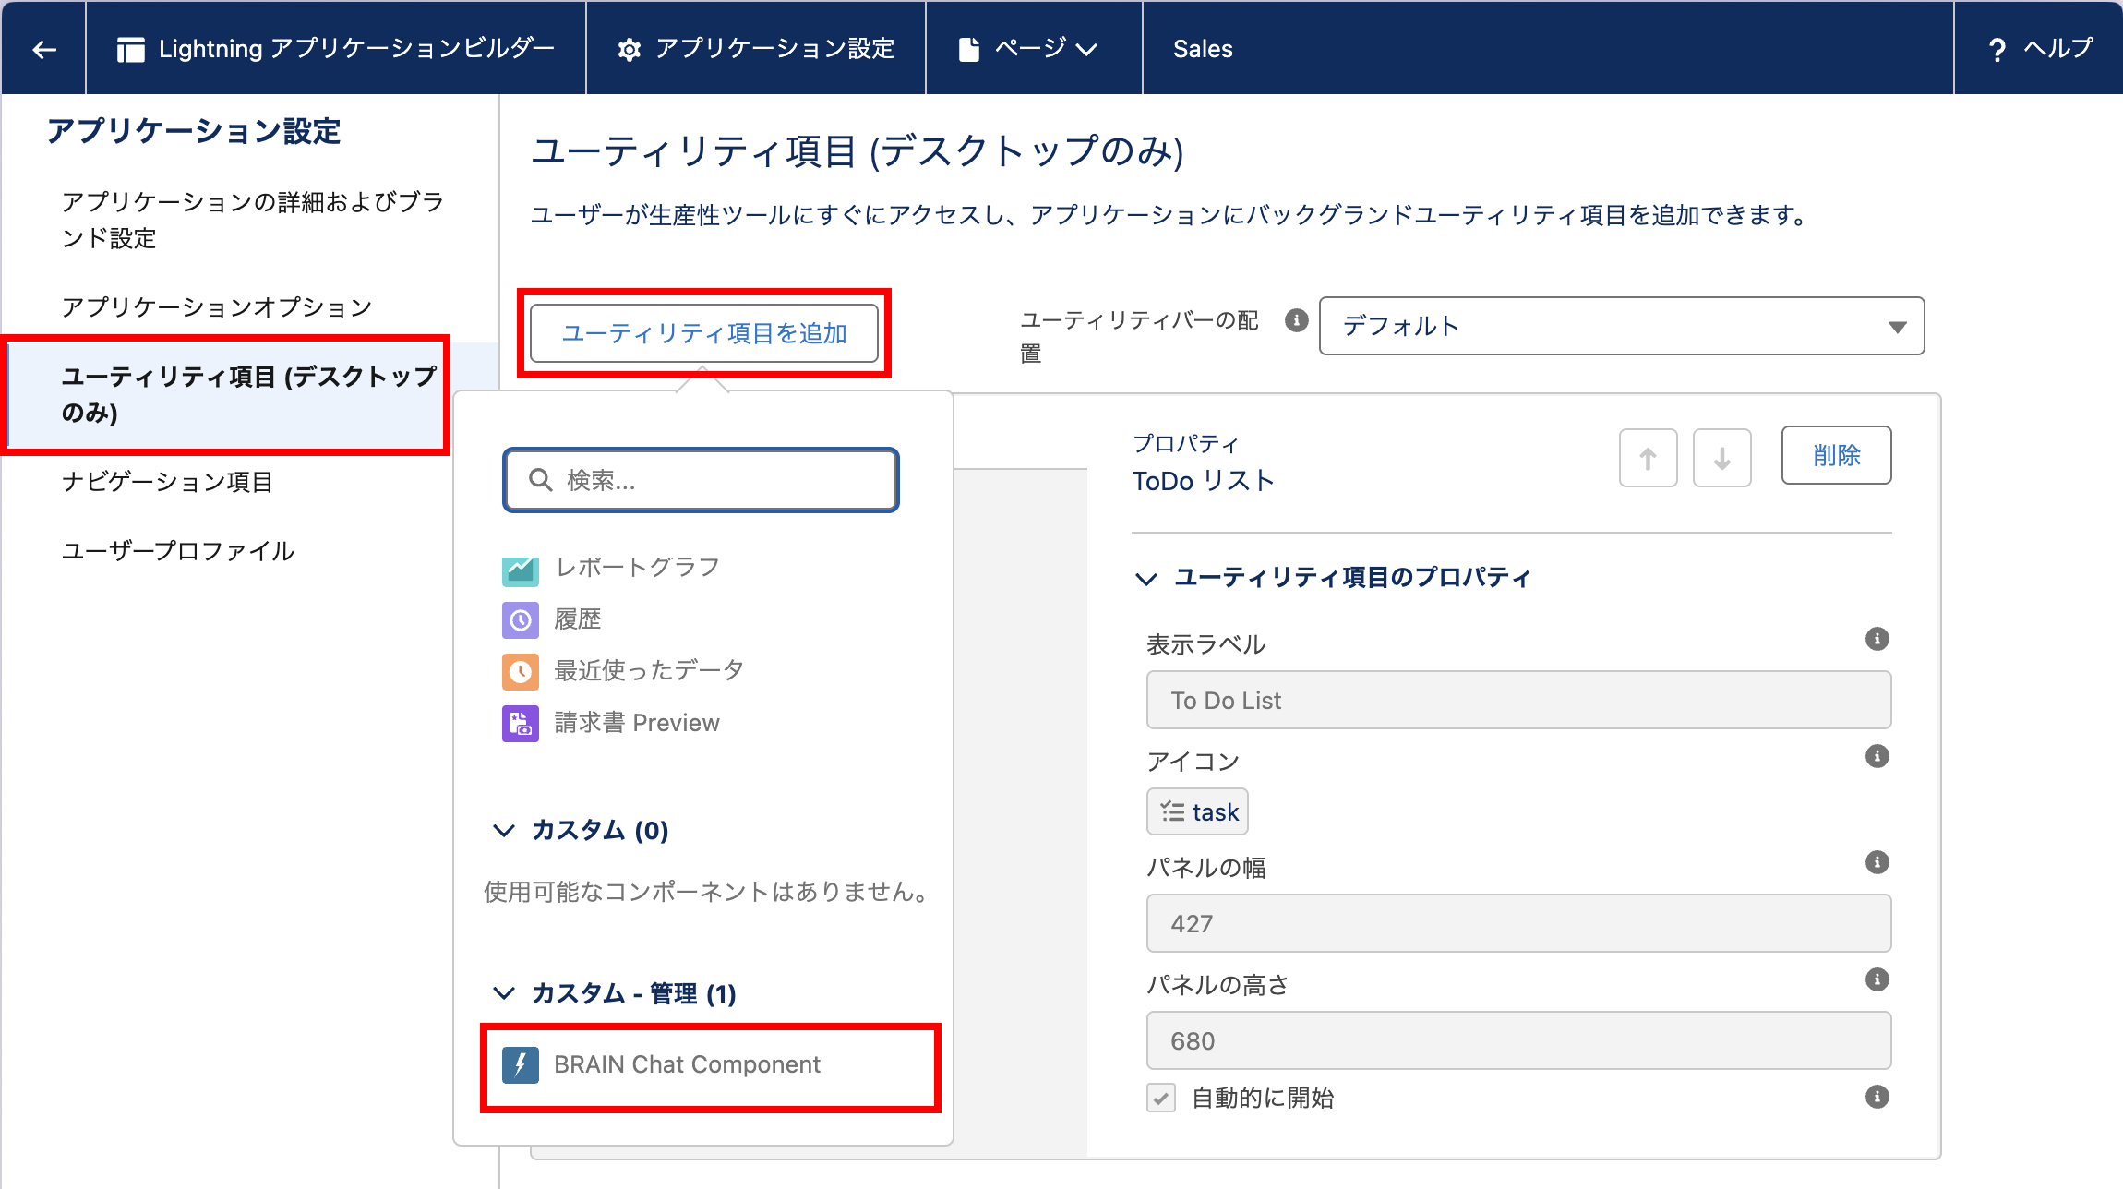The image size is (2123, 1189).
Task: Collapse the カスタム (0) section
Action: point(504,830)
